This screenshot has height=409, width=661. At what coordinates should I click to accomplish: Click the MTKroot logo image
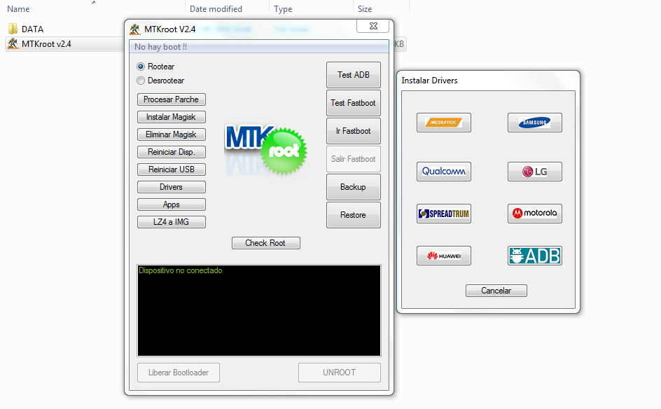pos(266,150)
